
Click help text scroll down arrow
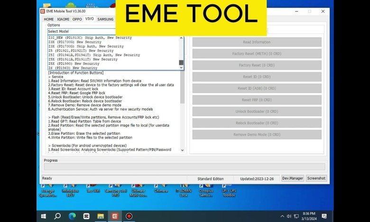coord(182,150)
